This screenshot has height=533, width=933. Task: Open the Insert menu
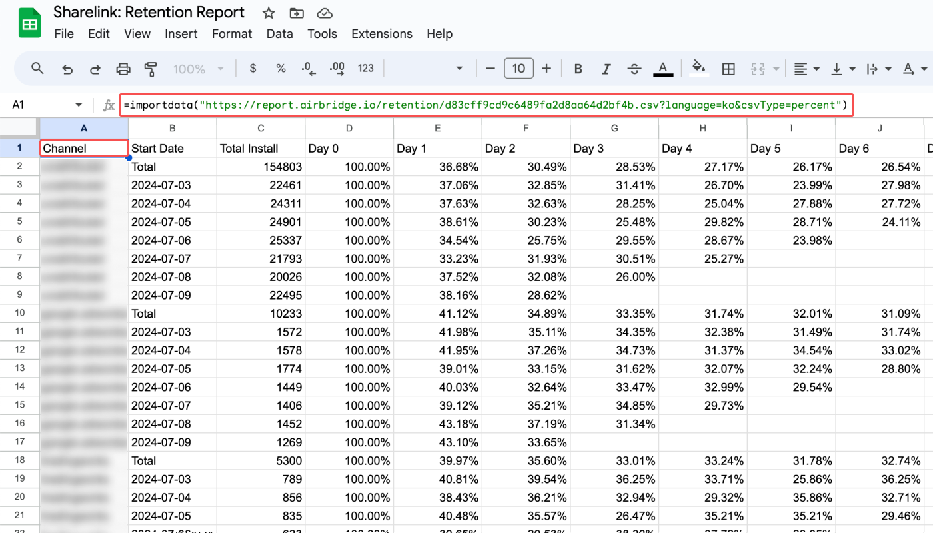tap(181, 33)
